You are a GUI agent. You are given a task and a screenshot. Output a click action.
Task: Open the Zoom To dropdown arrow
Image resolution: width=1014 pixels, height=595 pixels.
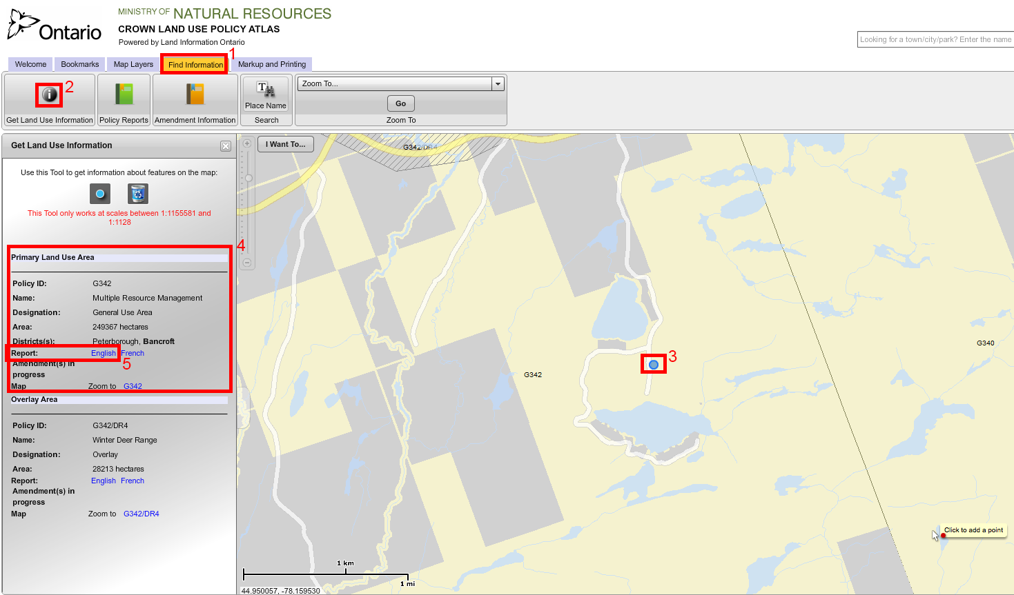(498, 83)
